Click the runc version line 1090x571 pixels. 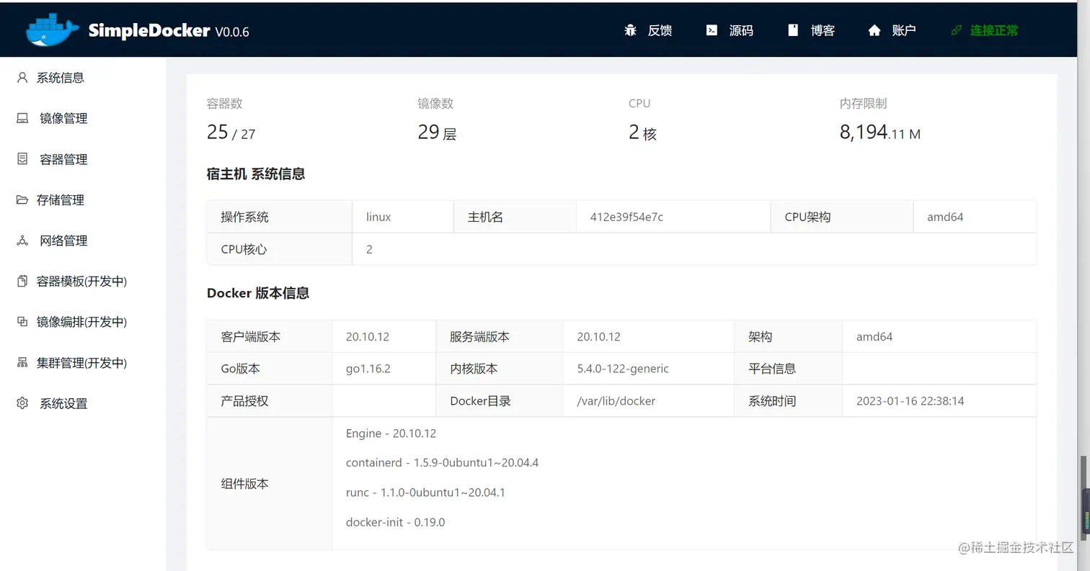(x=425, y=493)
